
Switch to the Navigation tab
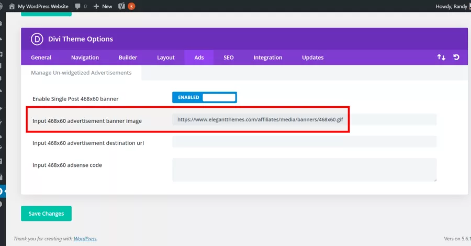point(85,58)
